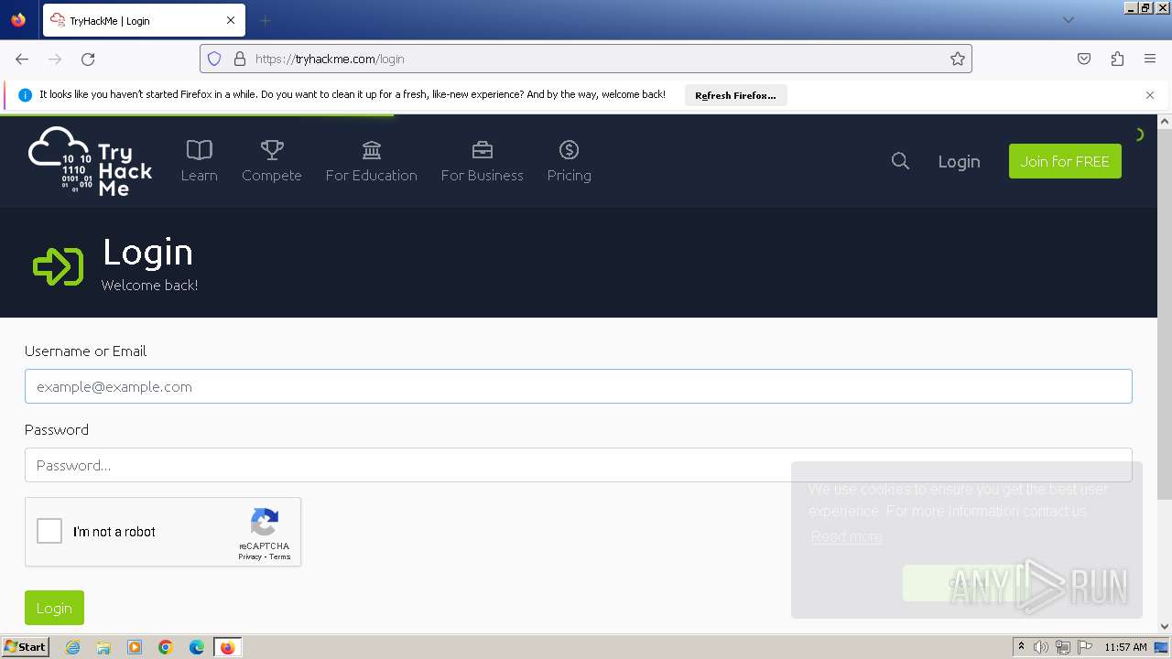Open a new tab with the plus button

[266, 20]
